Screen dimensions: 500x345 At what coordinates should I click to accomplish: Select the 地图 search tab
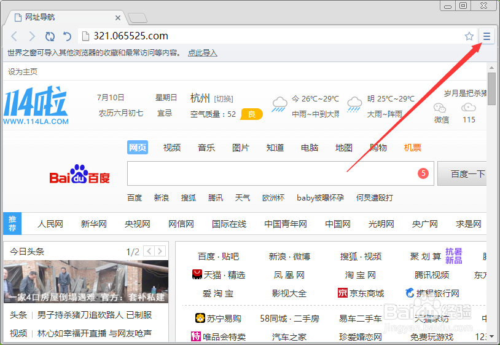tap(344, 148)
